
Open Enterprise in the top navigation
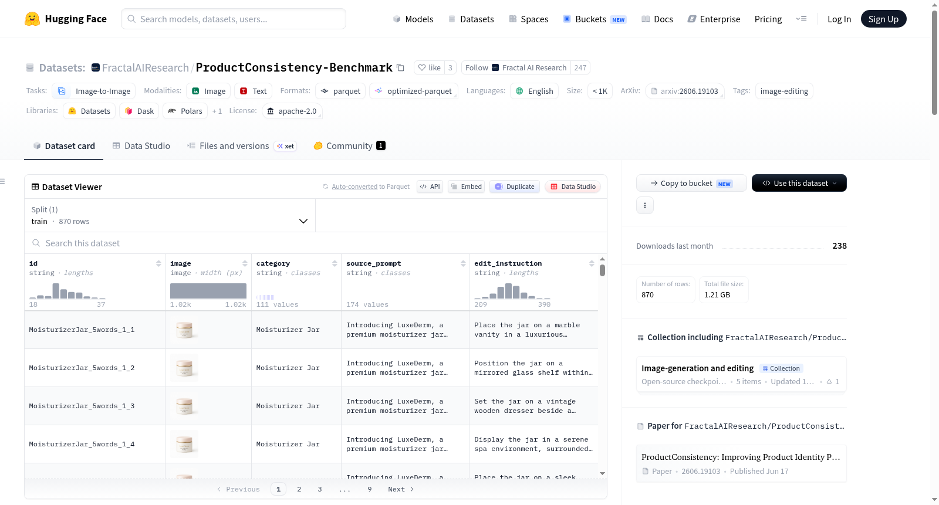(x=714, y=19)
